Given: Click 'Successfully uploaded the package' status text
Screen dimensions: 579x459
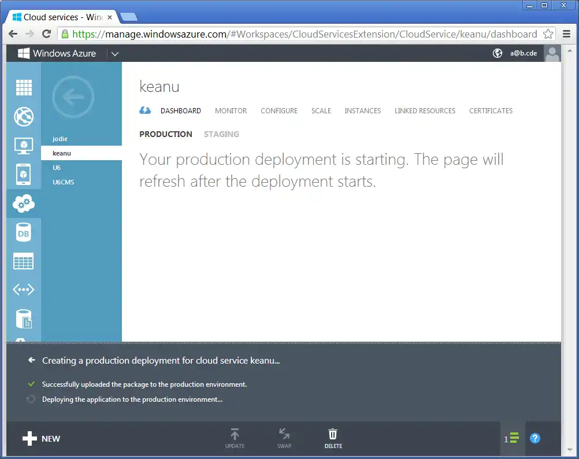Looking at the screenshot, I should coord(144,384).
